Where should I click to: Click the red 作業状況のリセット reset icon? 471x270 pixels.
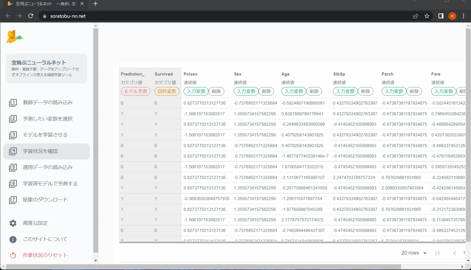[13, 255]
